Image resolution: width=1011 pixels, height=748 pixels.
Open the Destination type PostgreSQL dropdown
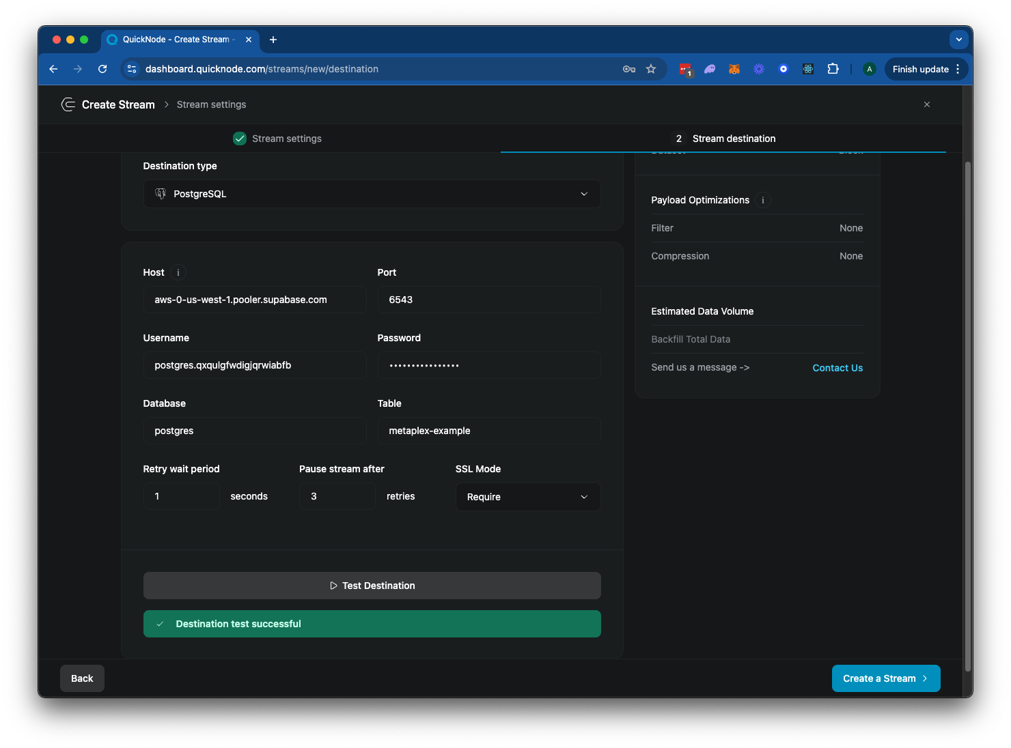372,194
